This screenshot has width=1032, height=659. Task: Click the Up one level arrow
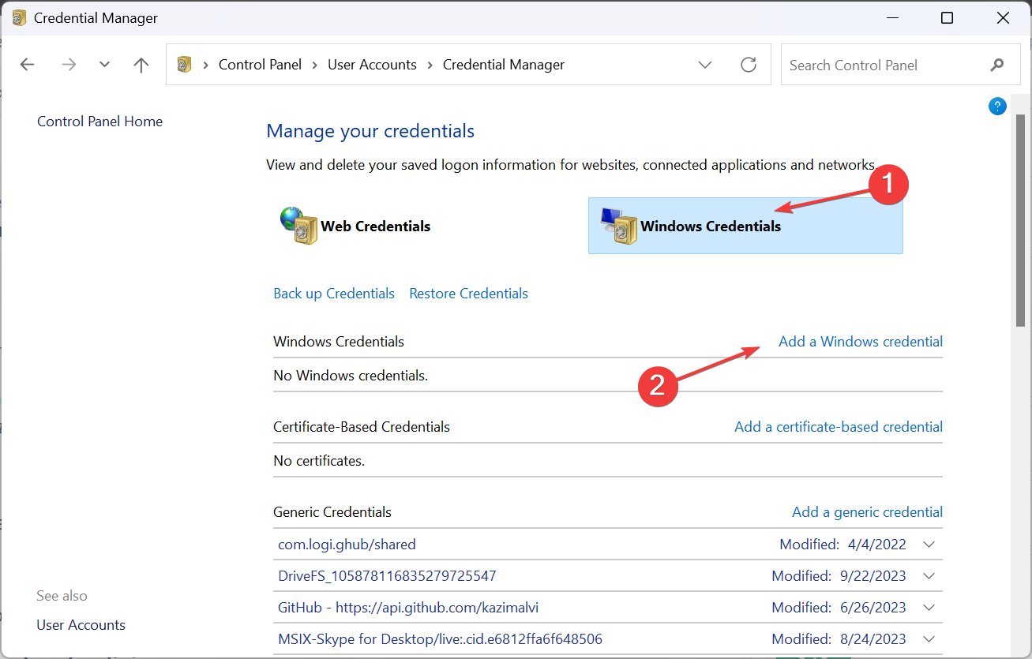tap(141, 65)
